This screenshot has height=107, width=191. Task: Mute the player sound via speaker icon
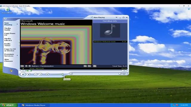pos(47,74)
